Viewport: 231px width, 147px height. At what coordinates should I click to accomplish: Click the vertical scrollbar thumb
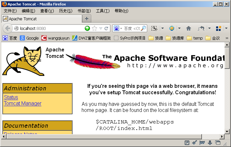point(227,58)
